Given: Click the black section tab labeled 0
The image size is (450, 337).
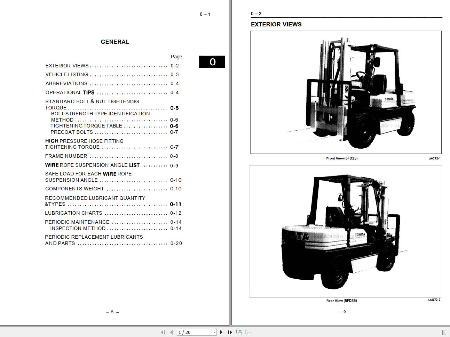Looking at the screenshot, I should click(212, 62).
